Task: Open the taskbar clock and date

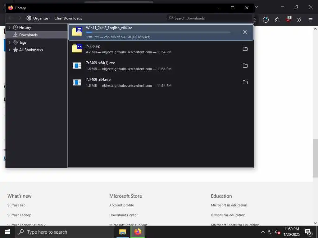Action: point(291,232)
